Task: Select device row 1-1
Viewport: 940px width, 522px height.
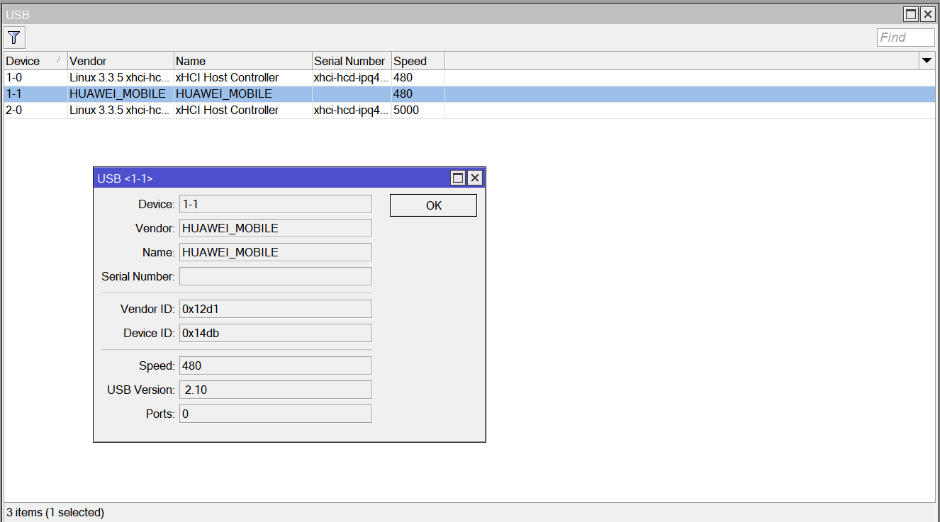Action: pos(469,93)
